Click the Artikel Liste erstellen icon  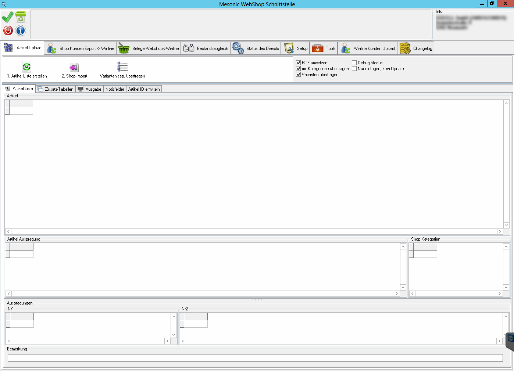coord(27,67)
